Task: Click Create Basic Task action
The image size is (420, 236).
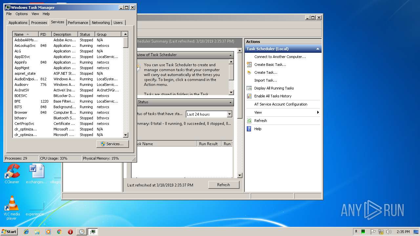Action: [x=270, y=65]
